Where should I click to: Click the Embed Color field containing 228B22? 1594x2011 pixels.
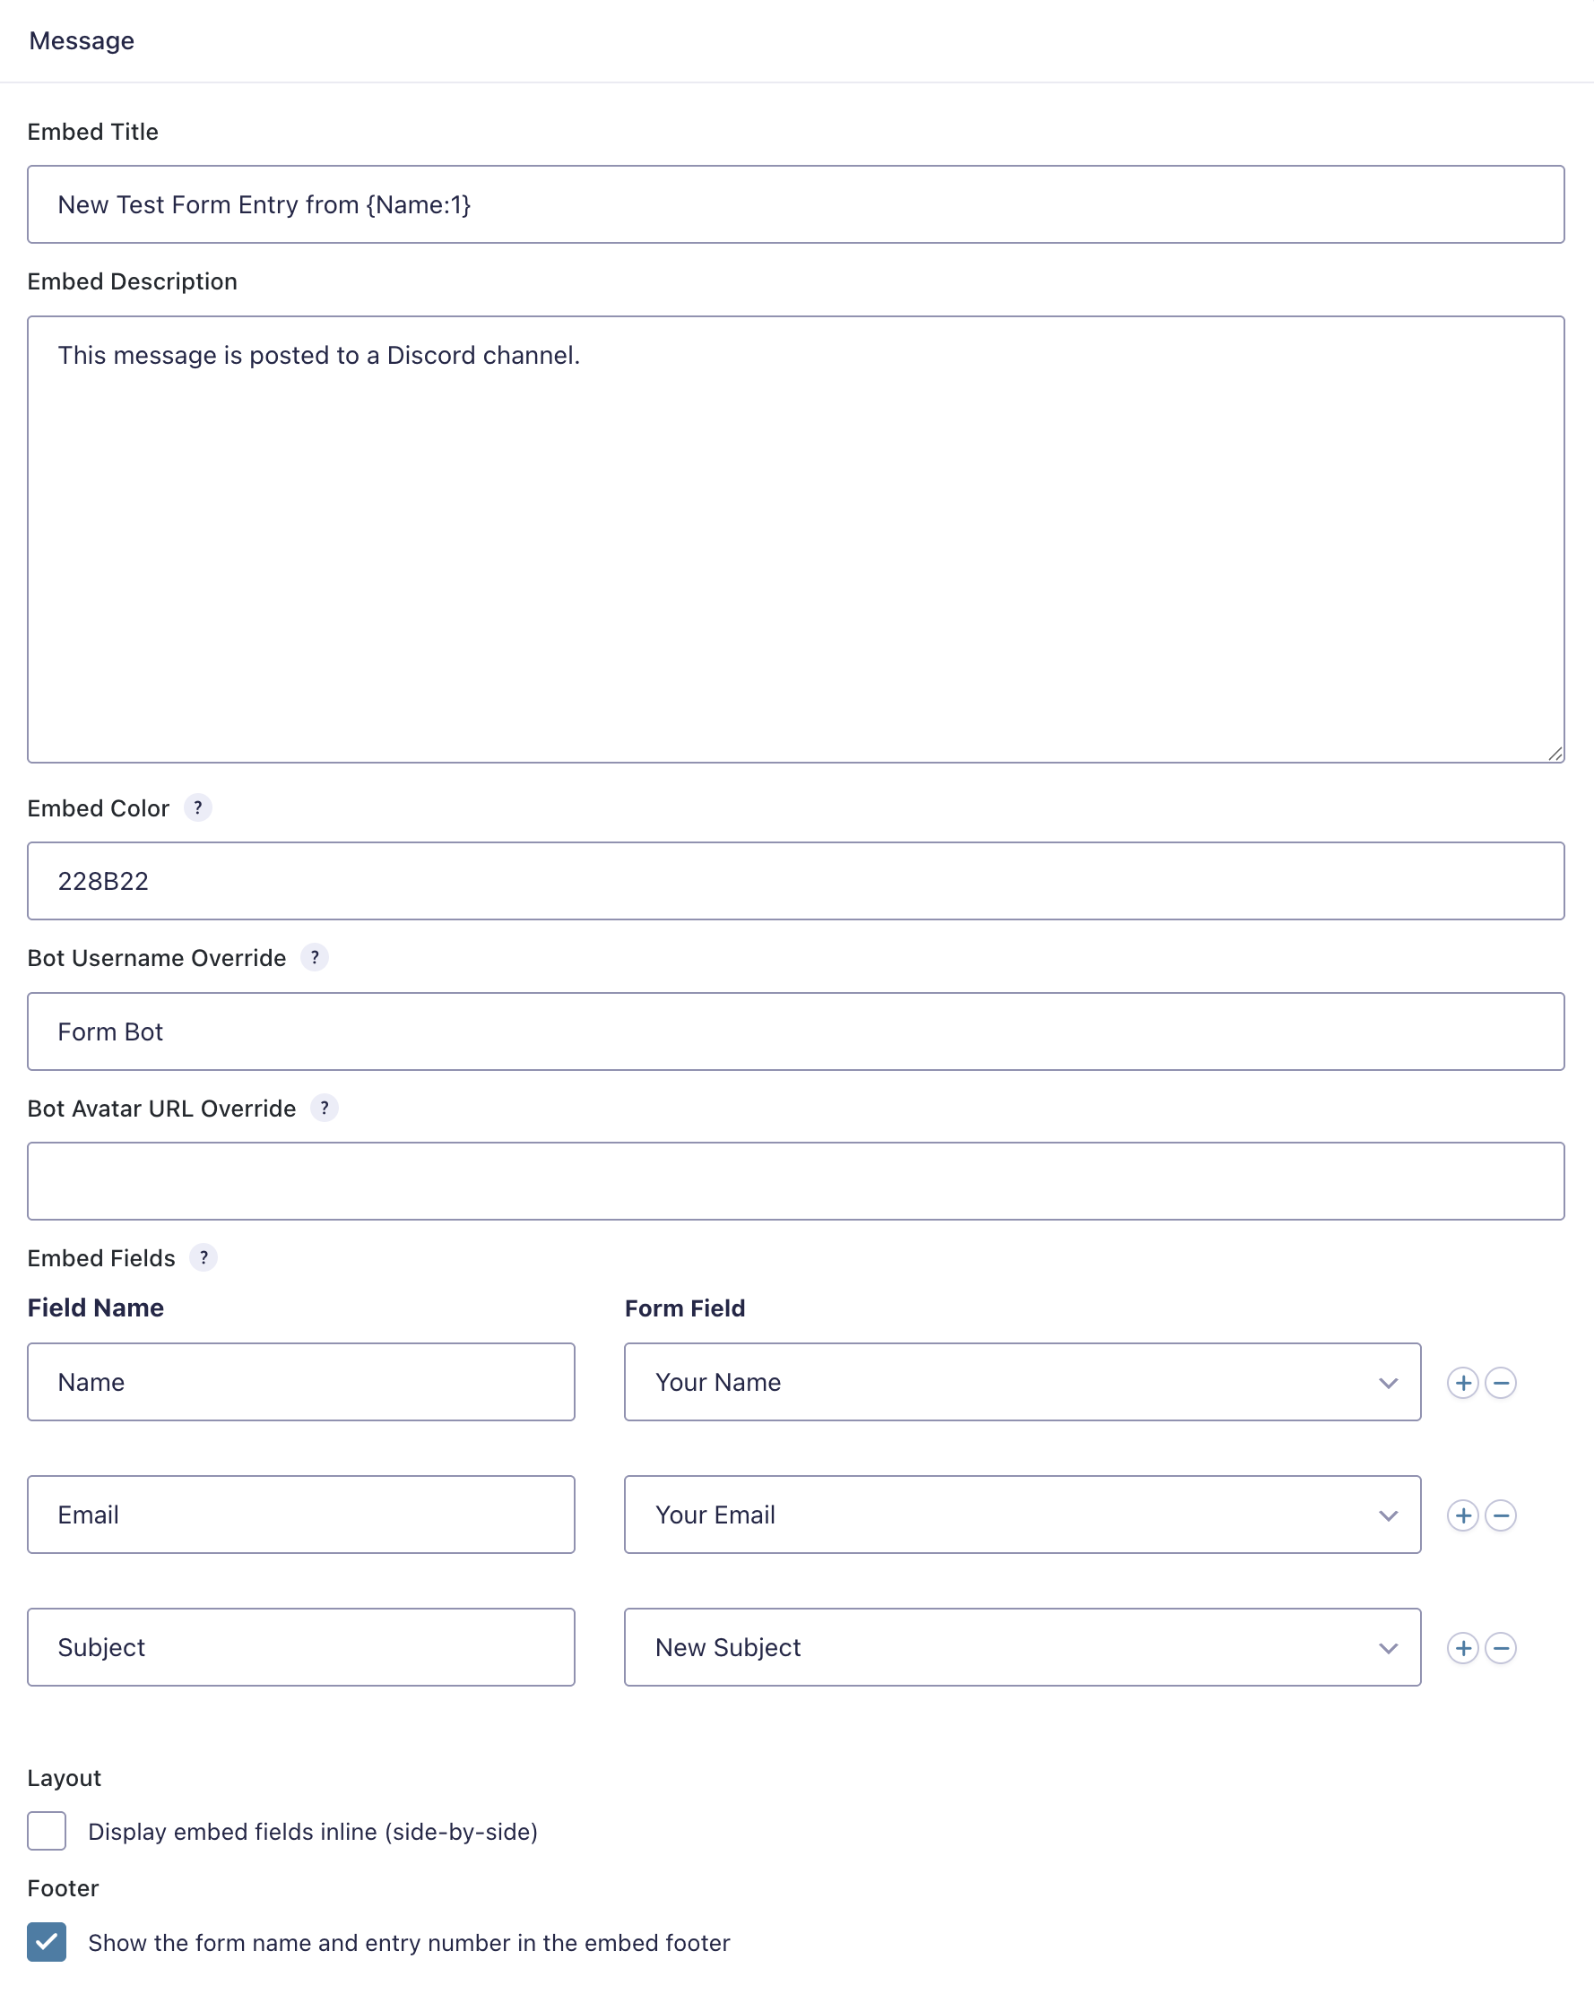click(x=795, y=882)
